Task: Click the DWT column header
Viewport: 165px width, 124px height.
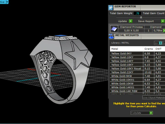Action: point(159,49)
